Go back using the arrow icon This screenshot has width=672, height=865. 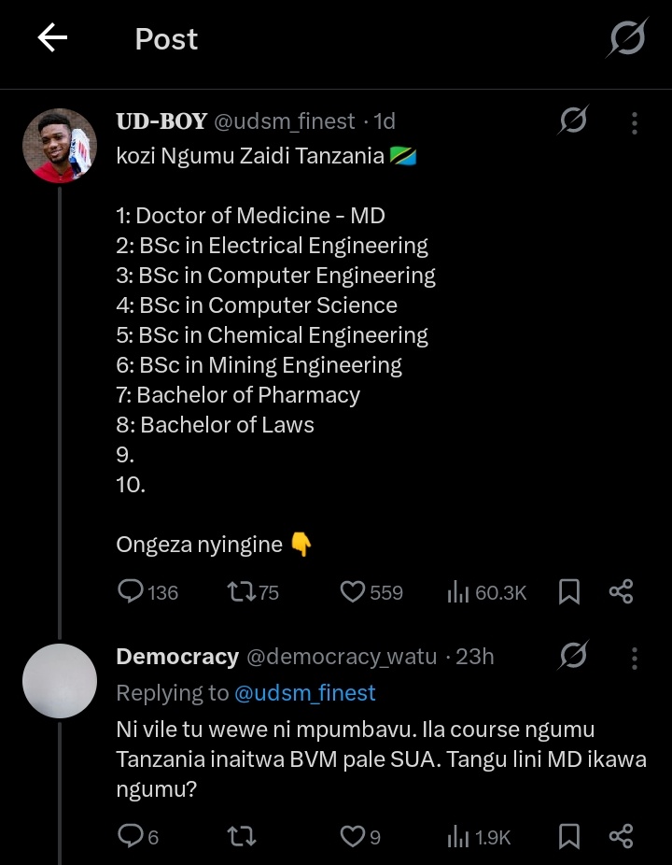(x=52, y=37)
